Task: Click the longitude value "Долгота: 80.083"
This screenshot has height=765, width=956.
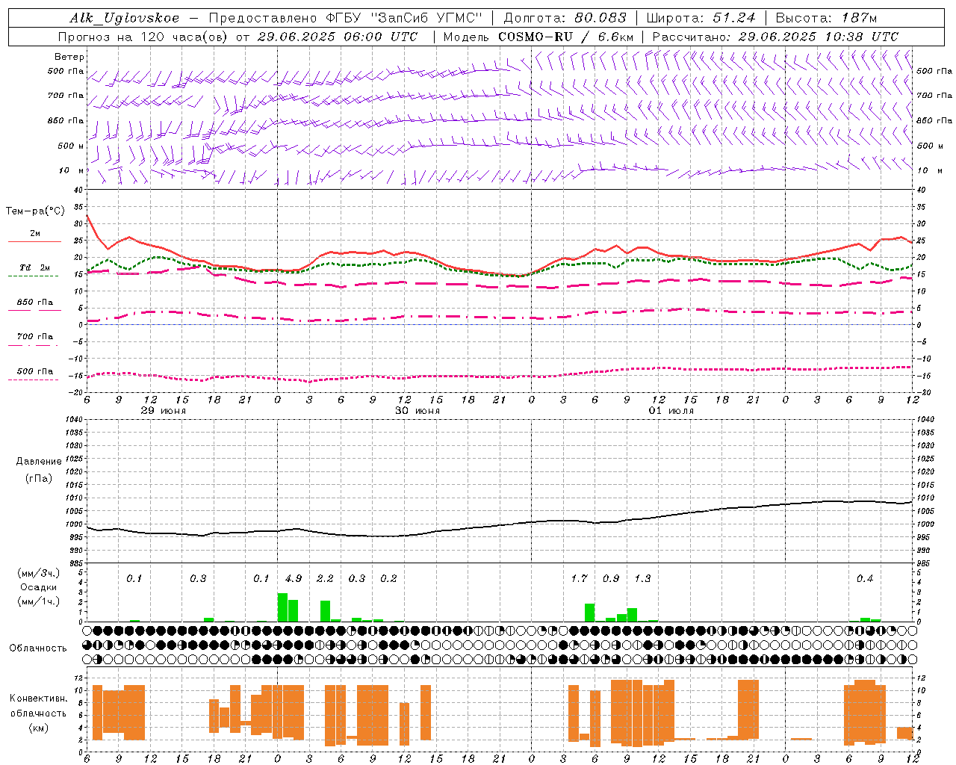Action: [566, 18]
